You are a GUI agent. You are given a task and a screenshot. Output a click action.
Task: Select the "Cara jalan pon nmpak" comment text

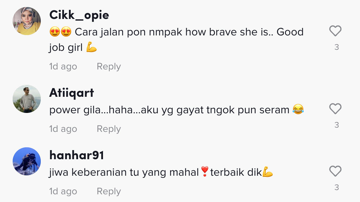(x=176, y=40)
